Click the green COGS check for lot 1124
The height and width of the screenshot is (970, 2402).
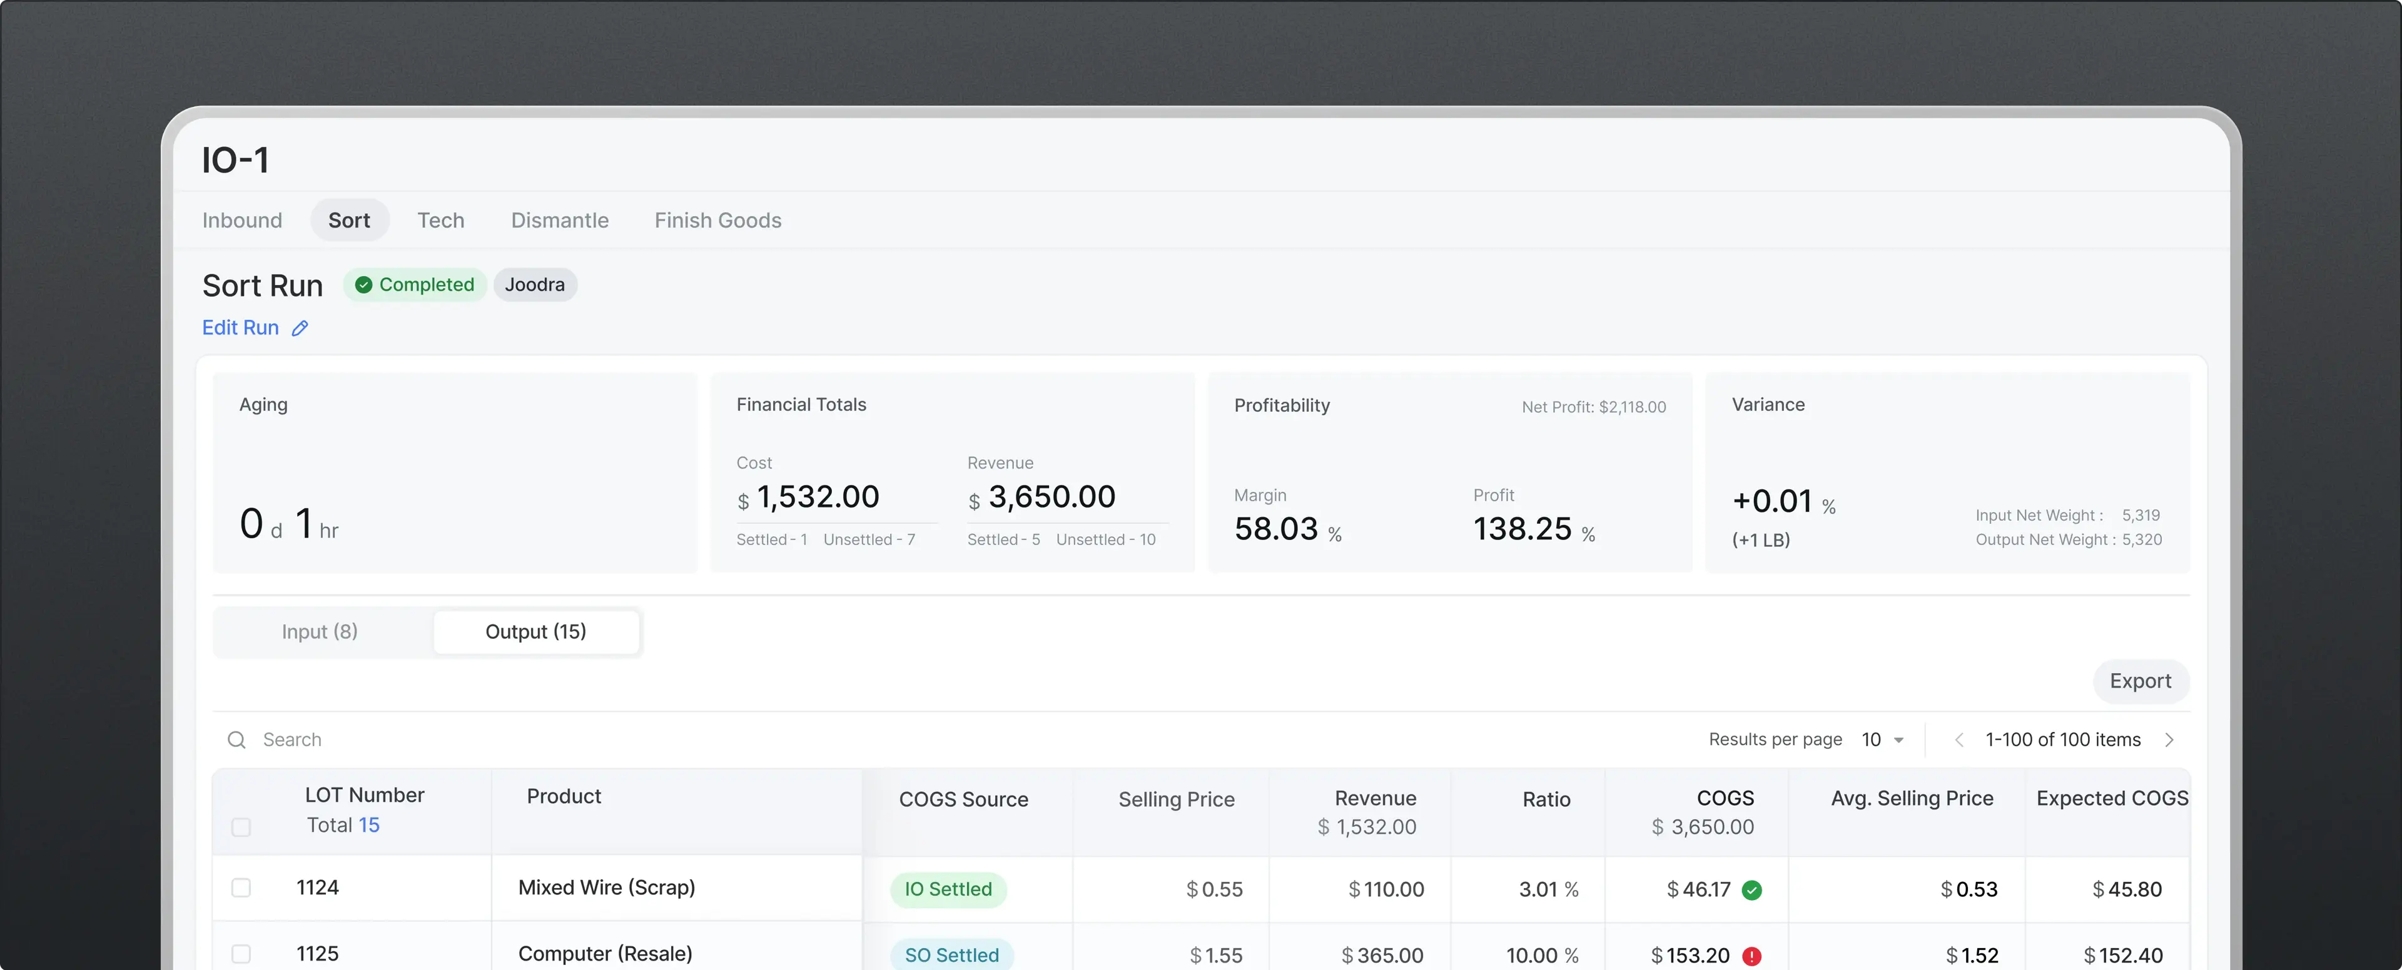[x=1752, y=890]
